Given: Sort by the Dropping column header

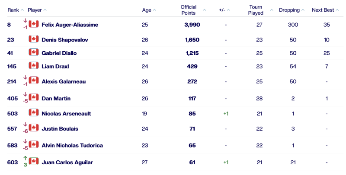Looking at the screenshot, I should point(289,10).
